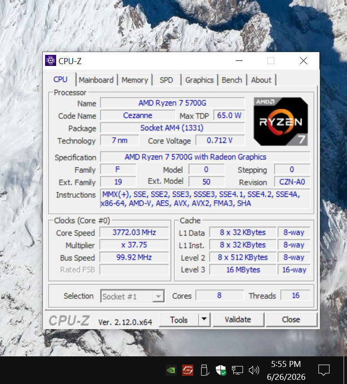The width and height of the screenshot is (347, 384).
Task: Click the Close button at bottom
Action: (x=291, y=319)
